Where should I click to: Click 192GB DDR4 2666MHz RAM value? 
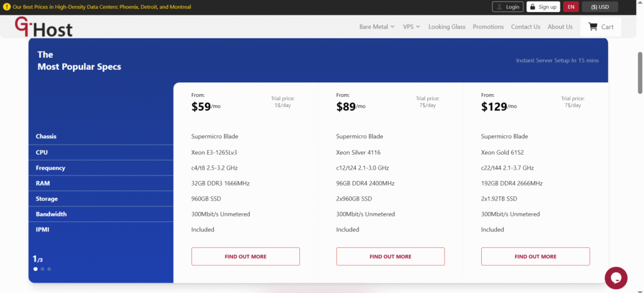point(512,184)
